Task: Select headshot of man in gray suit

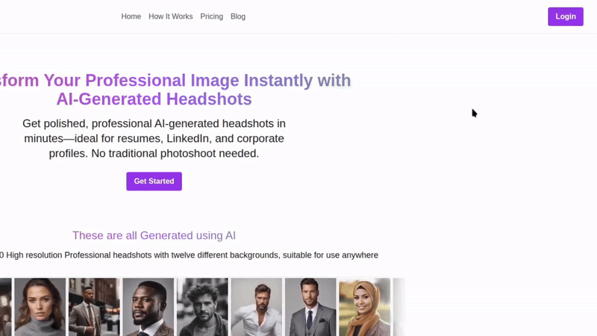Action: coord(310,307)
